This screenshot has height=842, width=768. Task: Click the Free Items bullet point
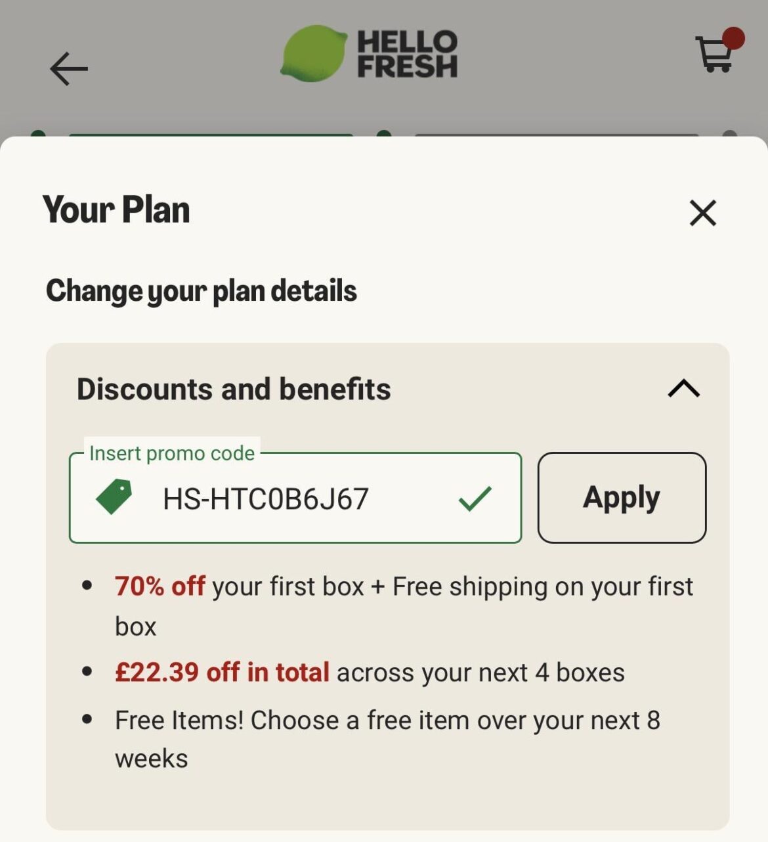[387, 720]
